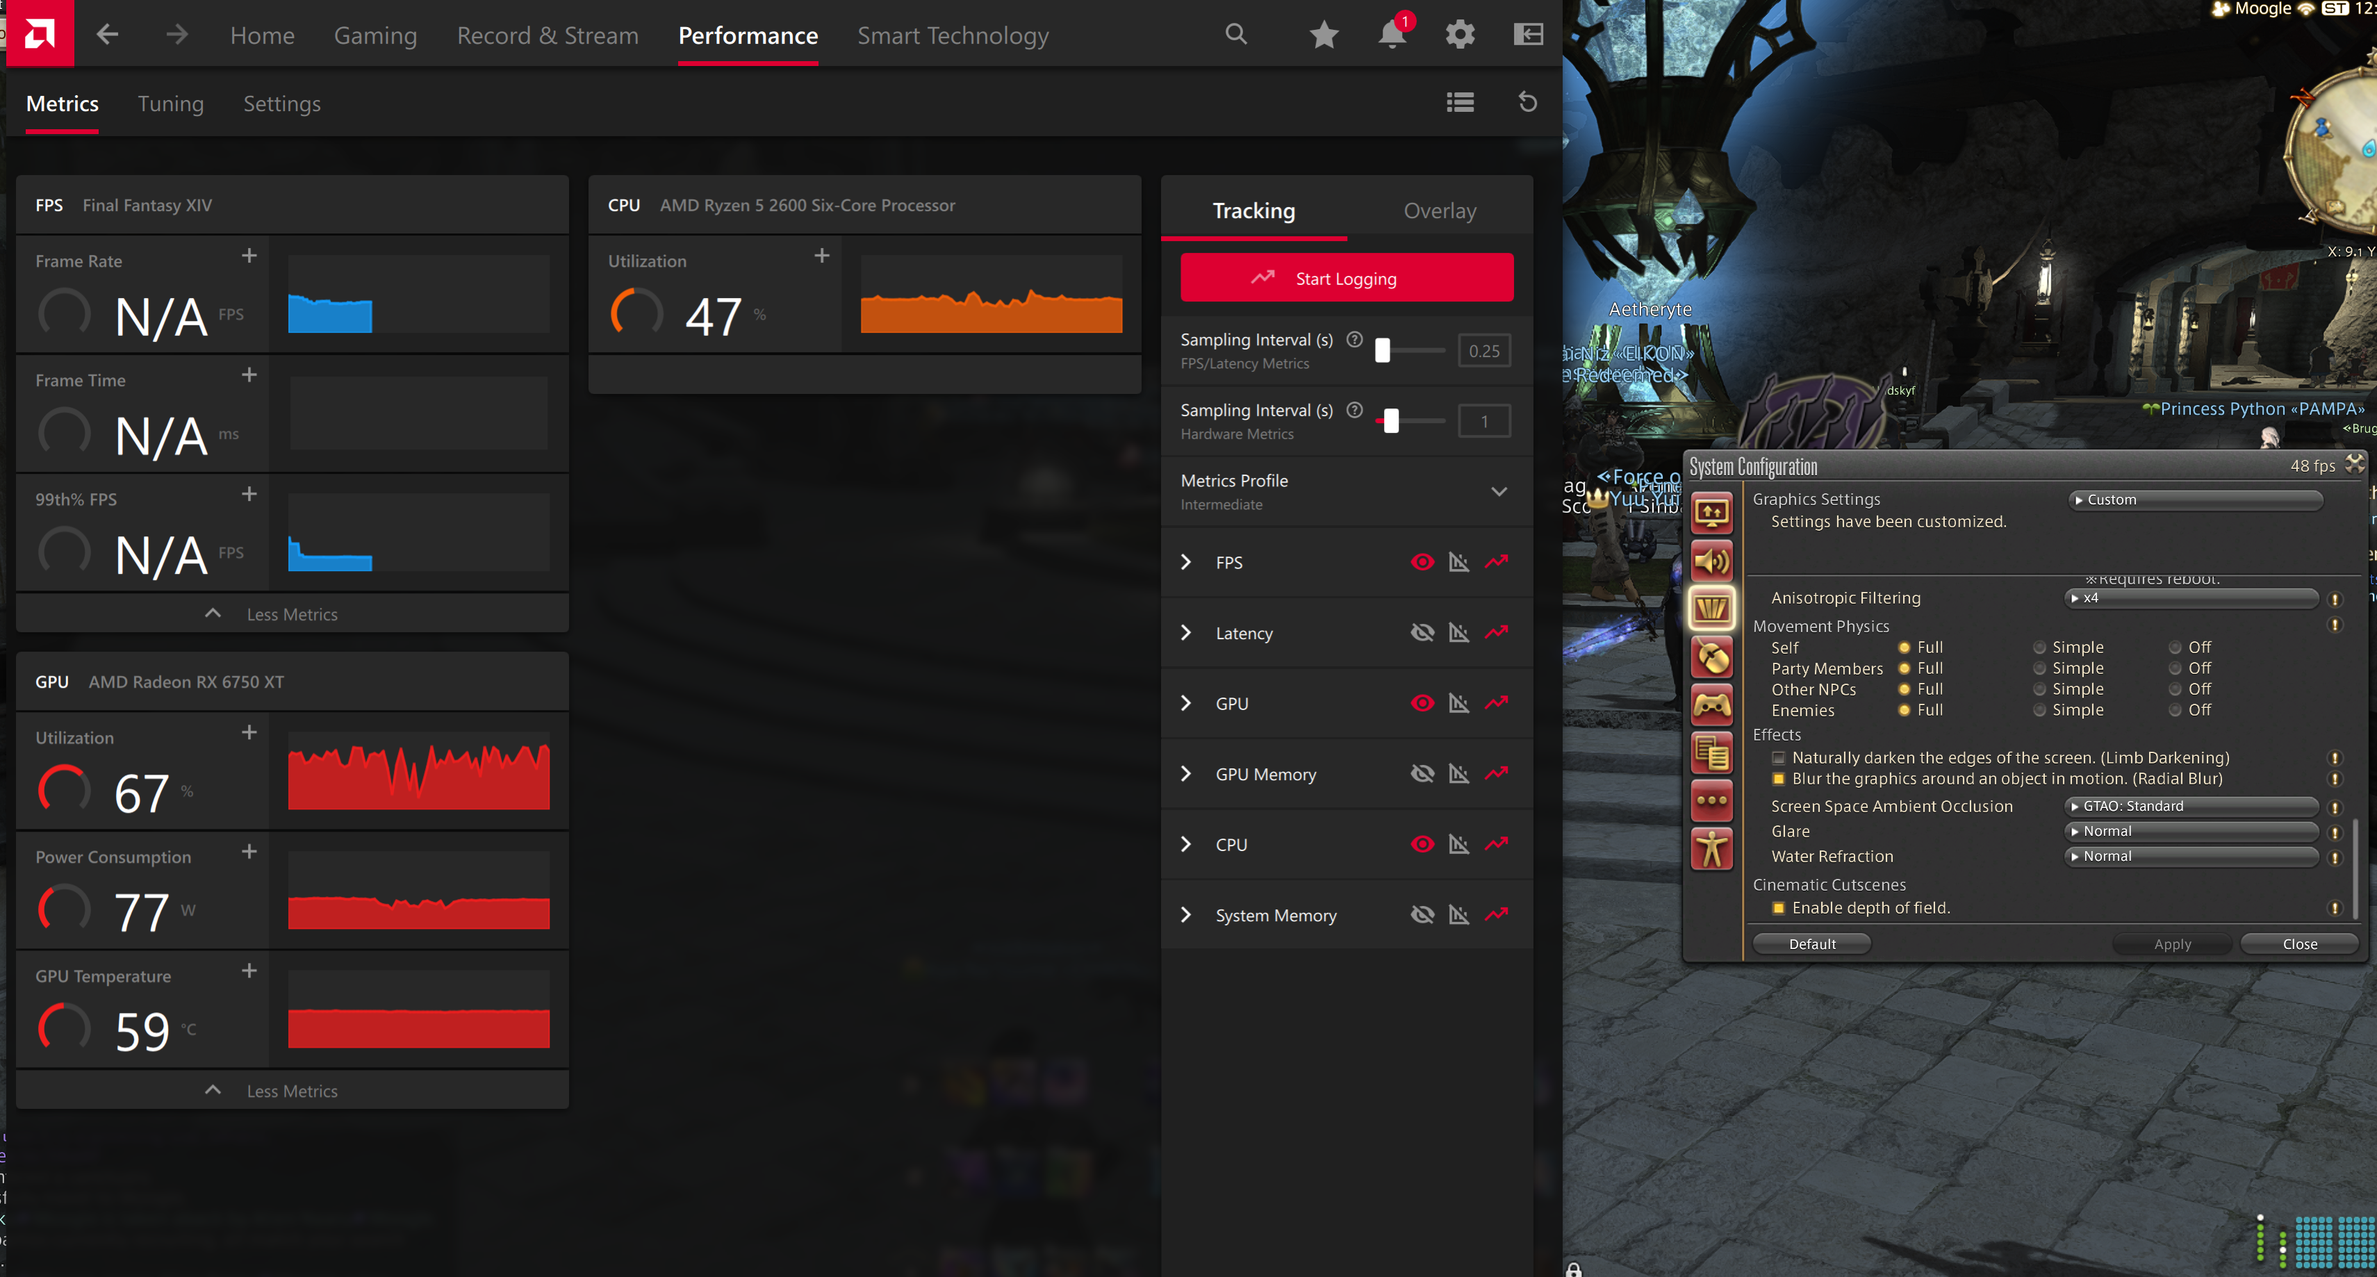Click the Default button in System Configuration
The width and height of the screenshot is (2377, 1277).
point(1811,944)
